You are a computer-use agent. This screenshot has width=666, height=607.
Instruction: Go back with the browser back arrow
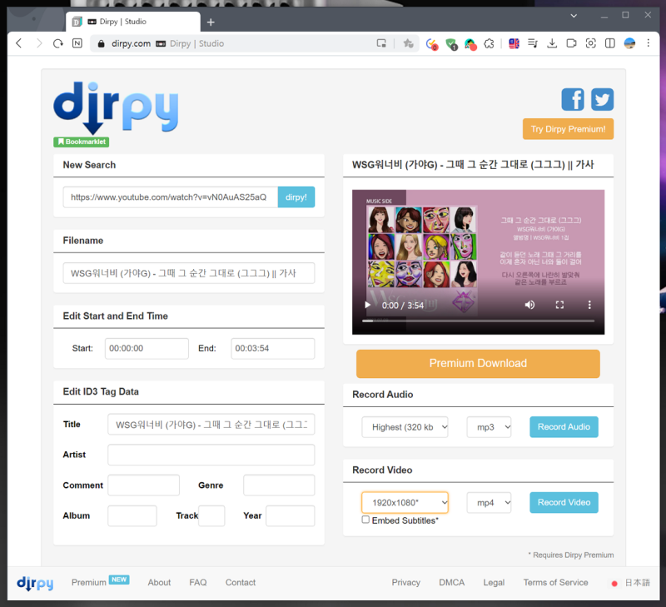pyautogui.click(x=18, y=43)
